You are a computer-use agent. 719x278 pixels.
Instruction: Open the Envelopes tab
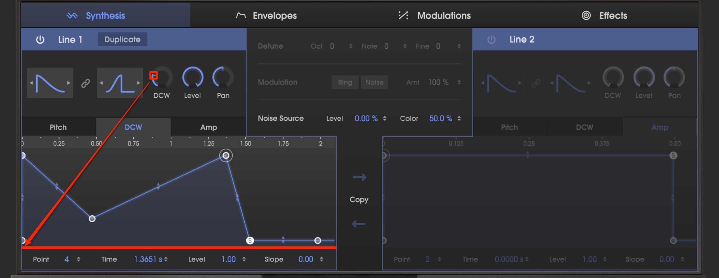(266, 16)
